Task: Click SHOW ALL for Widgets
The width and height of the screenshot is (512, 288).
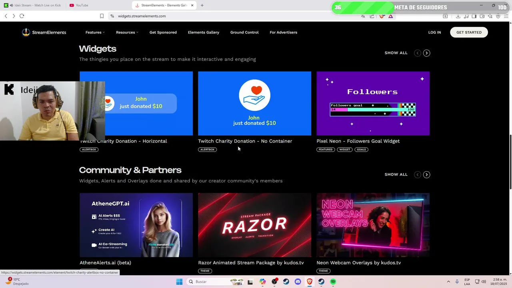Action: point(396,53)
